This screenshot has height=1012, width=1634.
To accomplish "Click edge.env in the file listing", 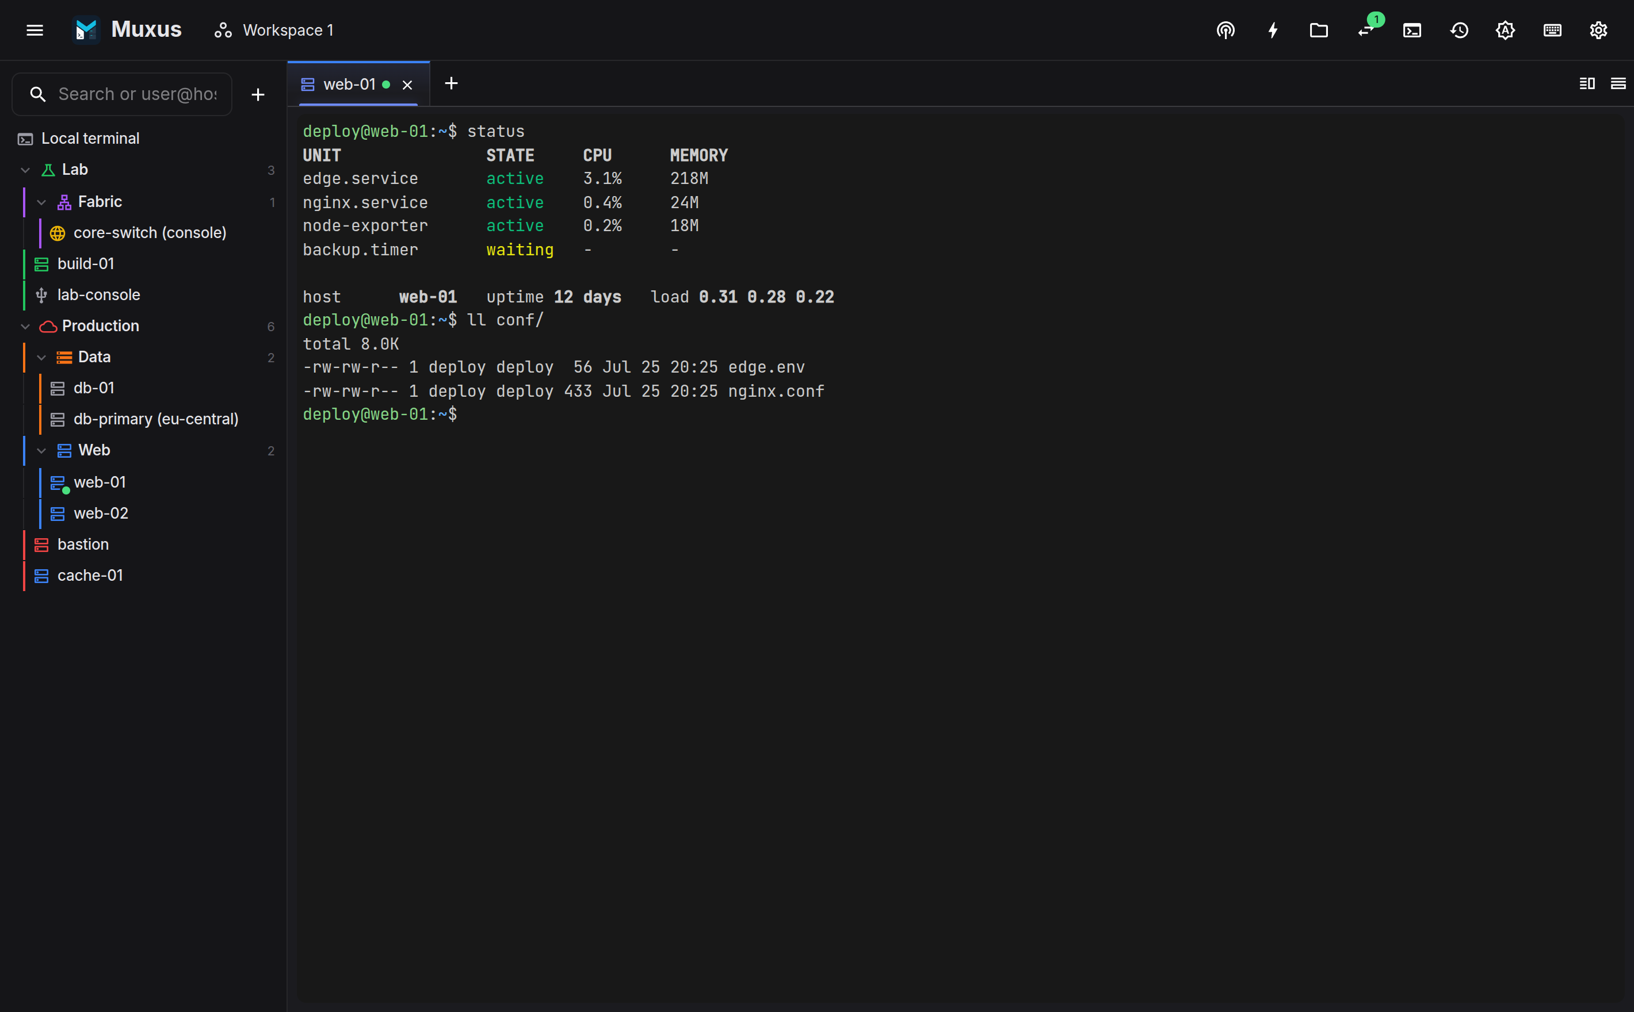I will (766, 367).
